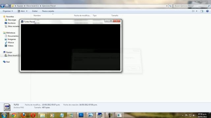Open Windows Live Messenger taskbar icon

point(71,115)
